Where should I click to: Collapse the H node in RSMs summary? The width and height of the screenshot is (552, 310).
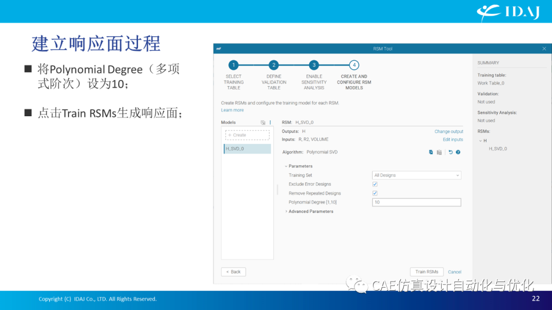tap(480, 140)
